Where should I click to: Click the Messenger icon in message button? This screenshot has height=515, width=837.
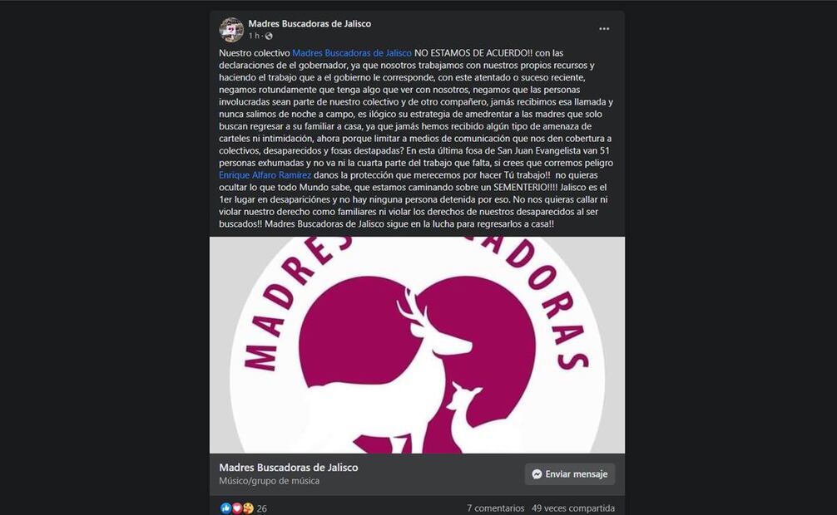pos(537,474)
